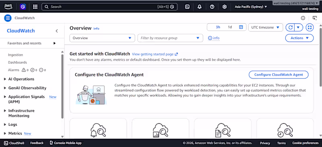Click the alarms OK checkmark icon
The image size is (322, 147).
click(x=32, y=70)
